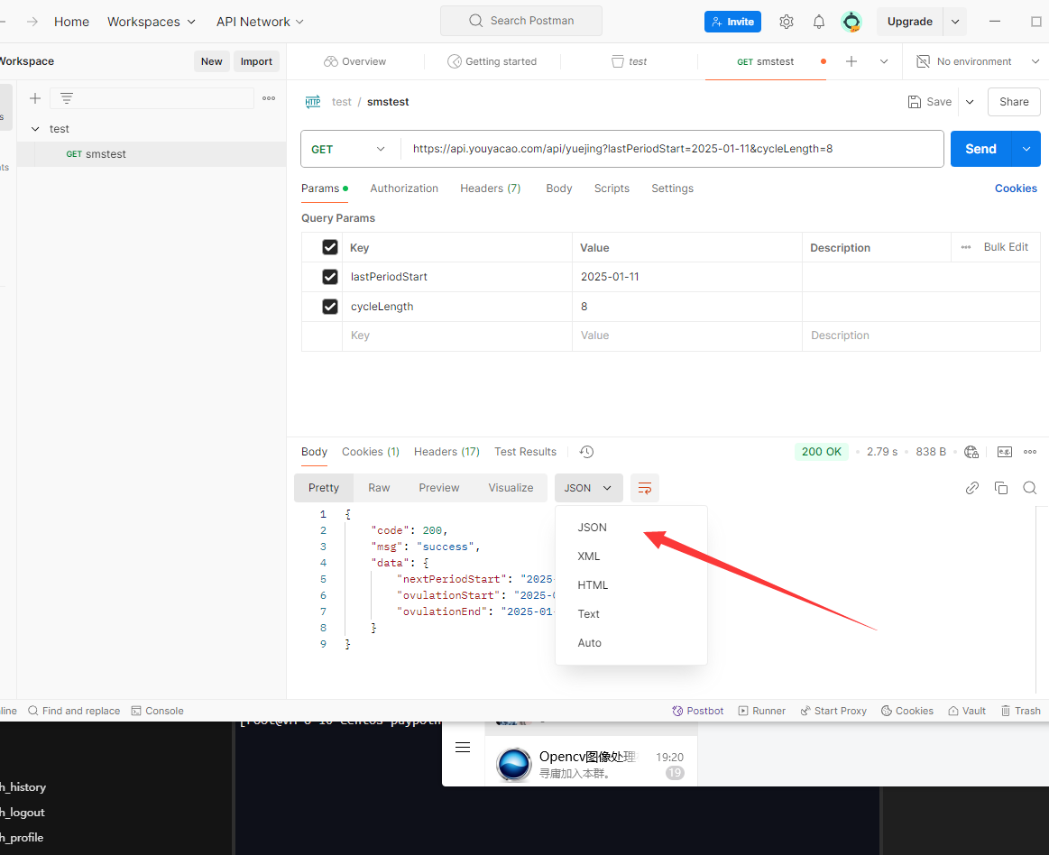The width and height of the screenshot is (1049, 855).
Task: Click New button in workspace
Action: (211, 61)
